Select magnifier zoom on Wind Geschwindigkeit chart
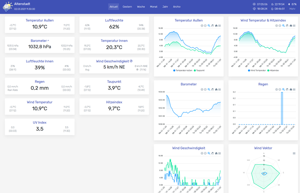The image size is (300, 193). pos(209,153)
